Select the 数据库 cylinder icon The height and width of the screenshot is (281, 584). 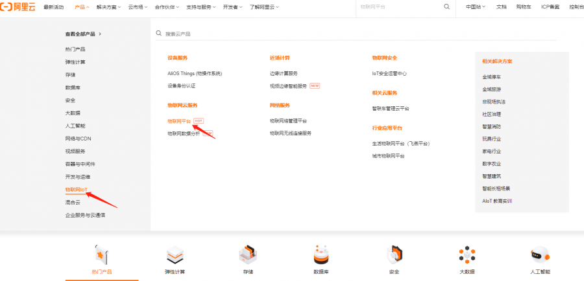[x=321, y=254]
